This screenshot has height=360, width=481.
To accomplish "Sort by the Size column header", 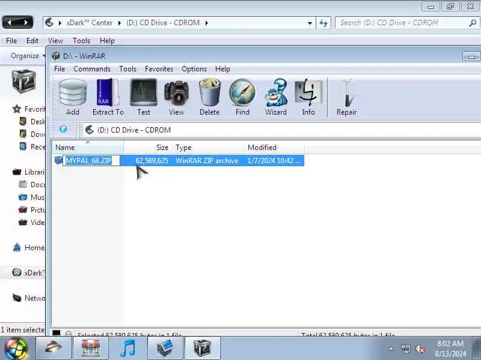I will pos(148,148).
